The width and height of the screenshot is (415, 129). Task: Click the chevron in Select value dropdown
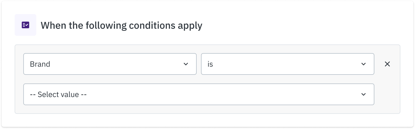(x=364, y=94)
